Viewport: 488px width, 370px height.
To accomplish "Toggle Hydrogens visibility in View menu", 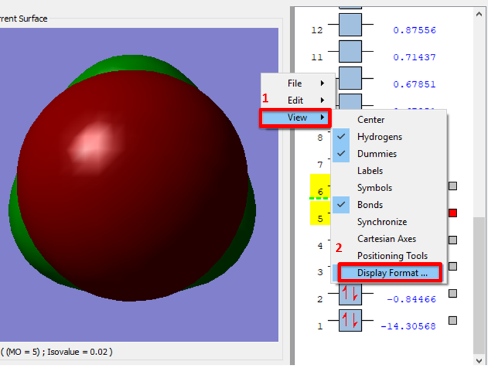I will [379, 137].
